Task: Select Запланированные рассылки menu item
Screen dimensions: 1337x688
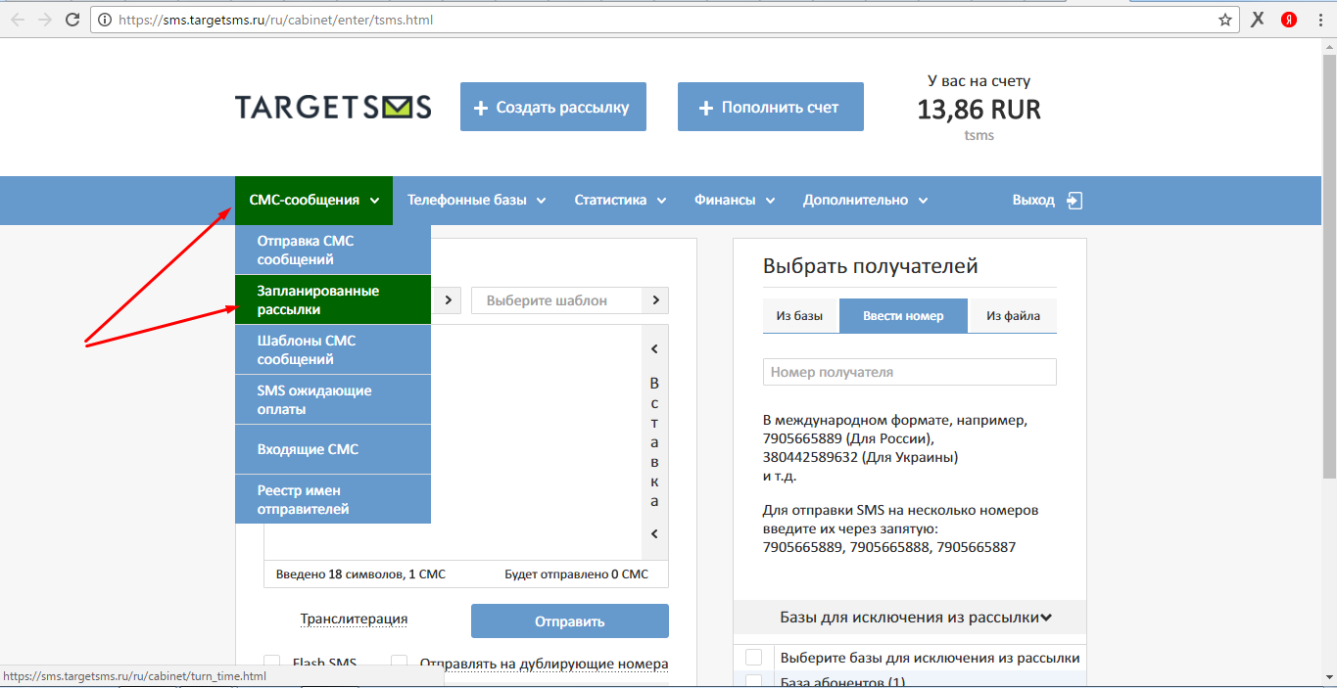Action: [333, 299]
